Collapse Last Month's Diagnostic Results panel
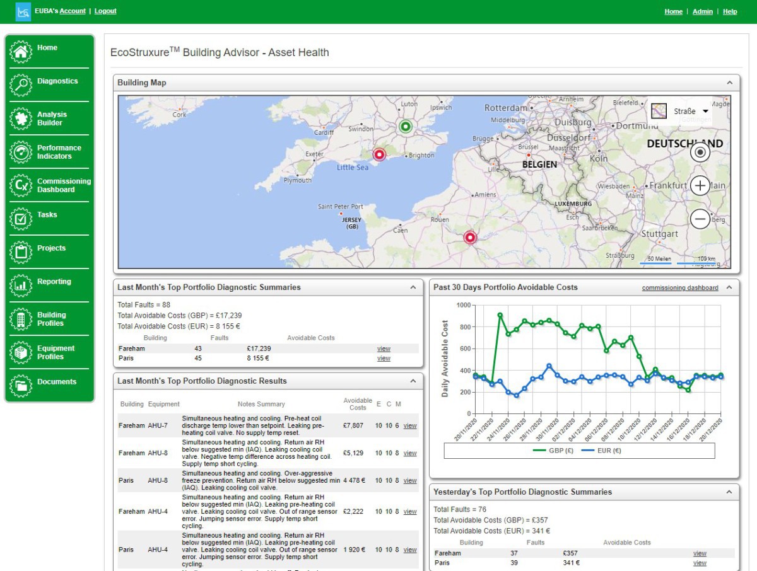Screen dimensions: 757x571 pyautogui.click(x=413, y=381)
